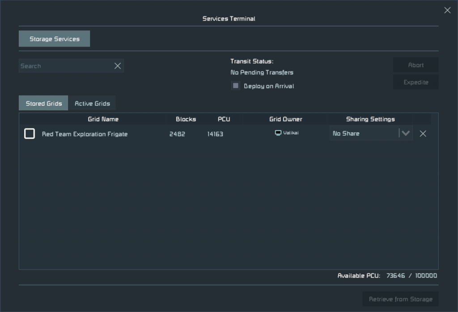Enable the Deploy on Arrival checkbox
The width and height of the screenshot is (458, 312).
(x=236, y=86)
